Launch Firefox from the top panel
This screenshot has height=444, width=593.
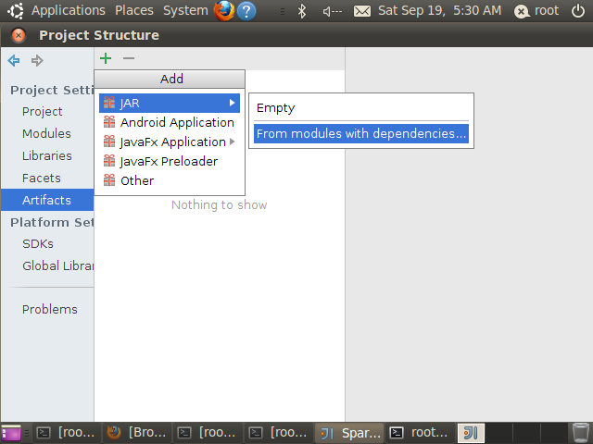coord(224,10)
